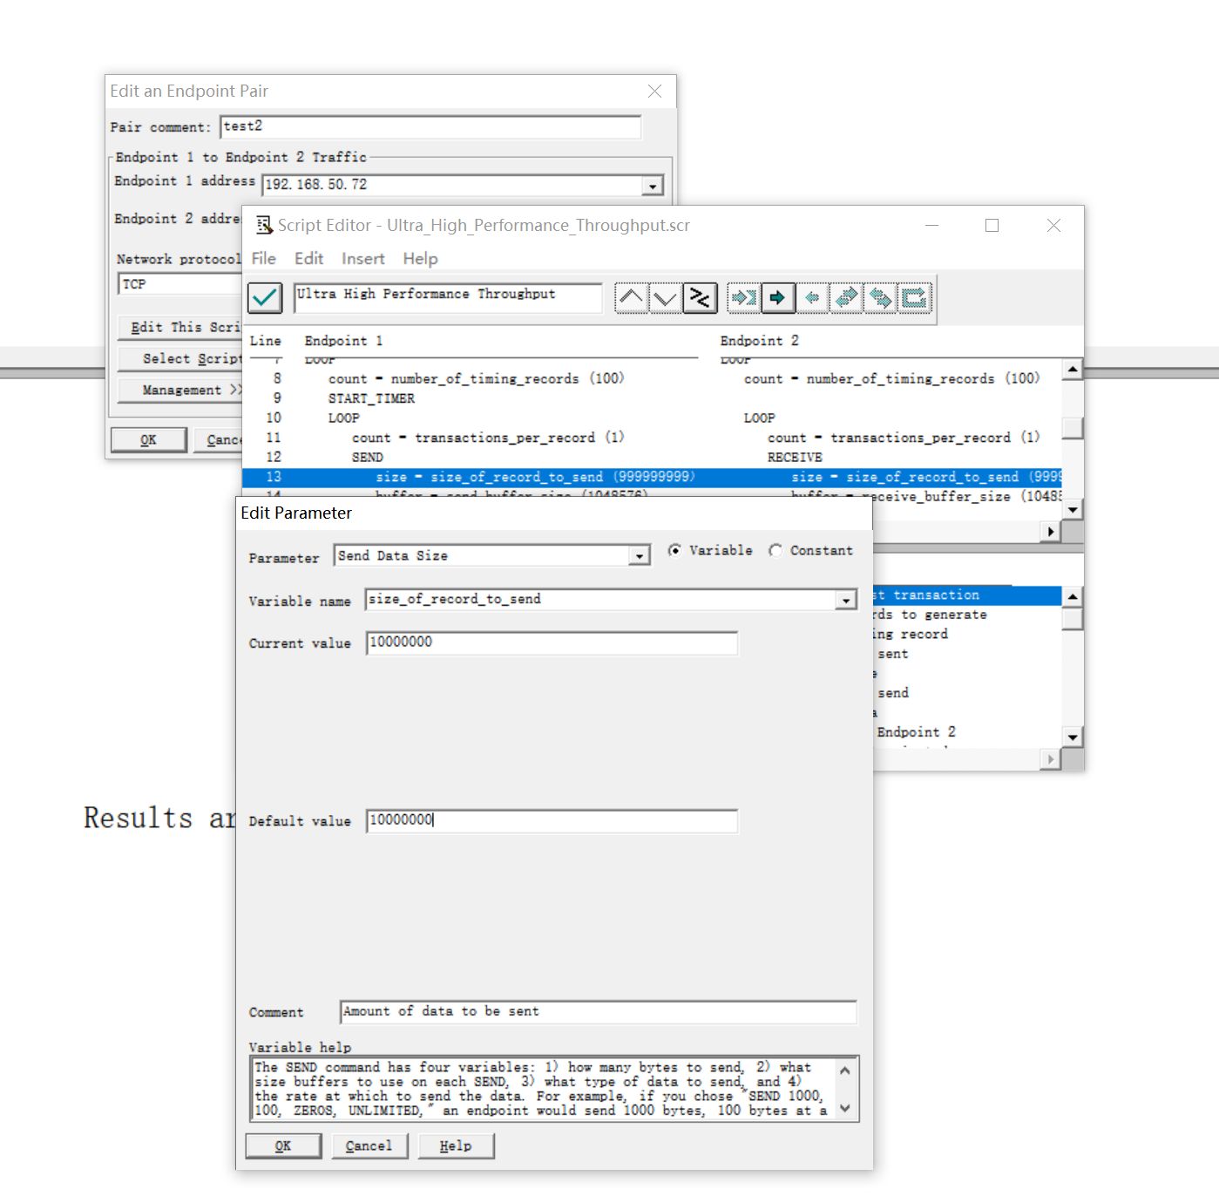Click the arrow-to-bar connect icon

coord(743,298)
